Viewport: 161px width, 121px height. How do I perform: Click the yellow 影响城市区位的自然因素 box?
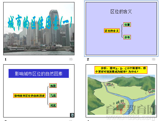(29, 96)
